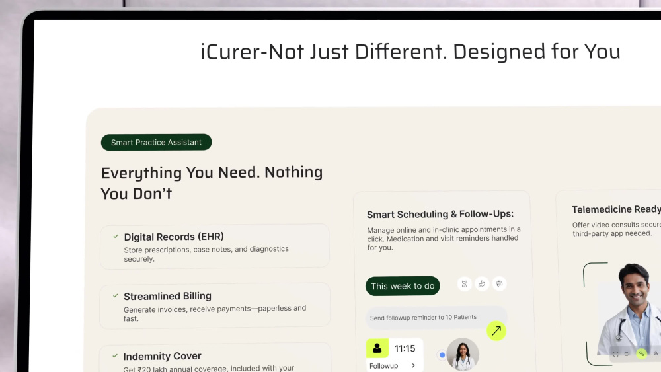
Task: Click the checkmark beside Indemnity Cover
Action: 115,356
